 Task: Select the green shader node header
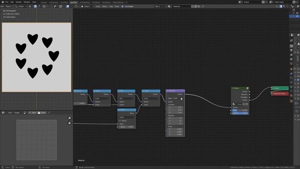[x=280, y=88]
